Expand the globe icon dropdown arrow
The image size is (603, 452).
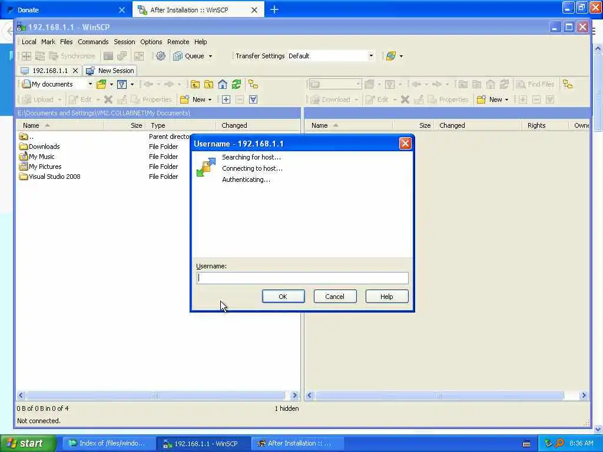401,56
